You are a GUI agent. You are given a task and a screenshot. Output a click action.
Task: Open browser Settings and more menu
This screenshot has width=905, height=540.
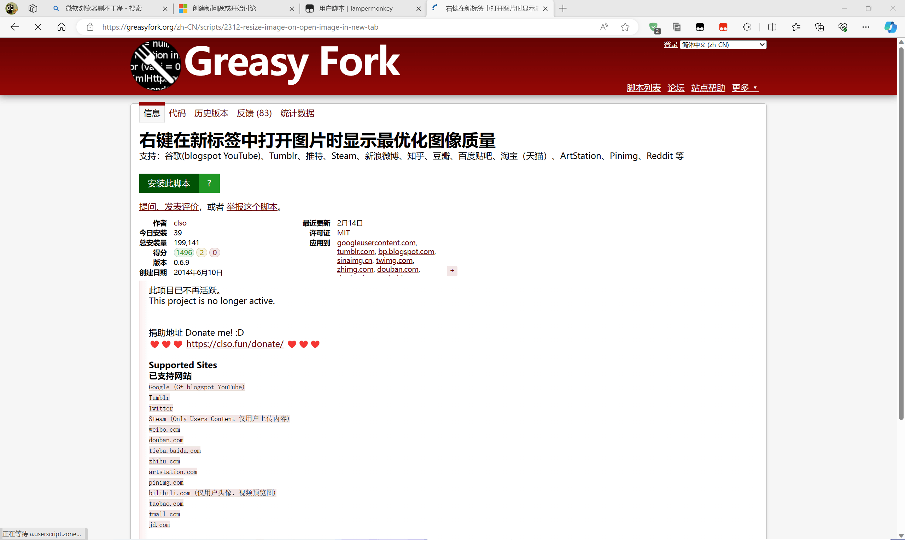866,27
